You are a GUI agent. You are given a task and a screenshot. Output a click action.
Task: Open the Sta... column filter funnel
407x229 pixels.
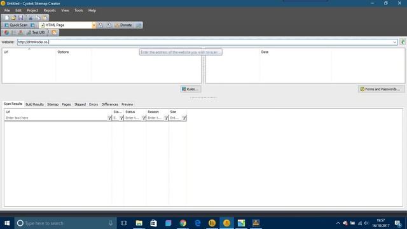tap(121, 118)
